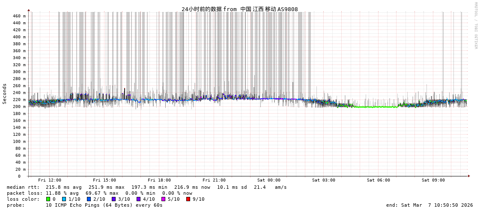
Task: Select the Sat 06:00 time axis label
Action: [x=379, y=180]
